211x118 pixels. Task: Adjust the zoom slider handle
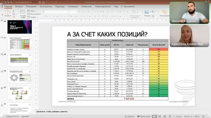click(x=183, y=116)
